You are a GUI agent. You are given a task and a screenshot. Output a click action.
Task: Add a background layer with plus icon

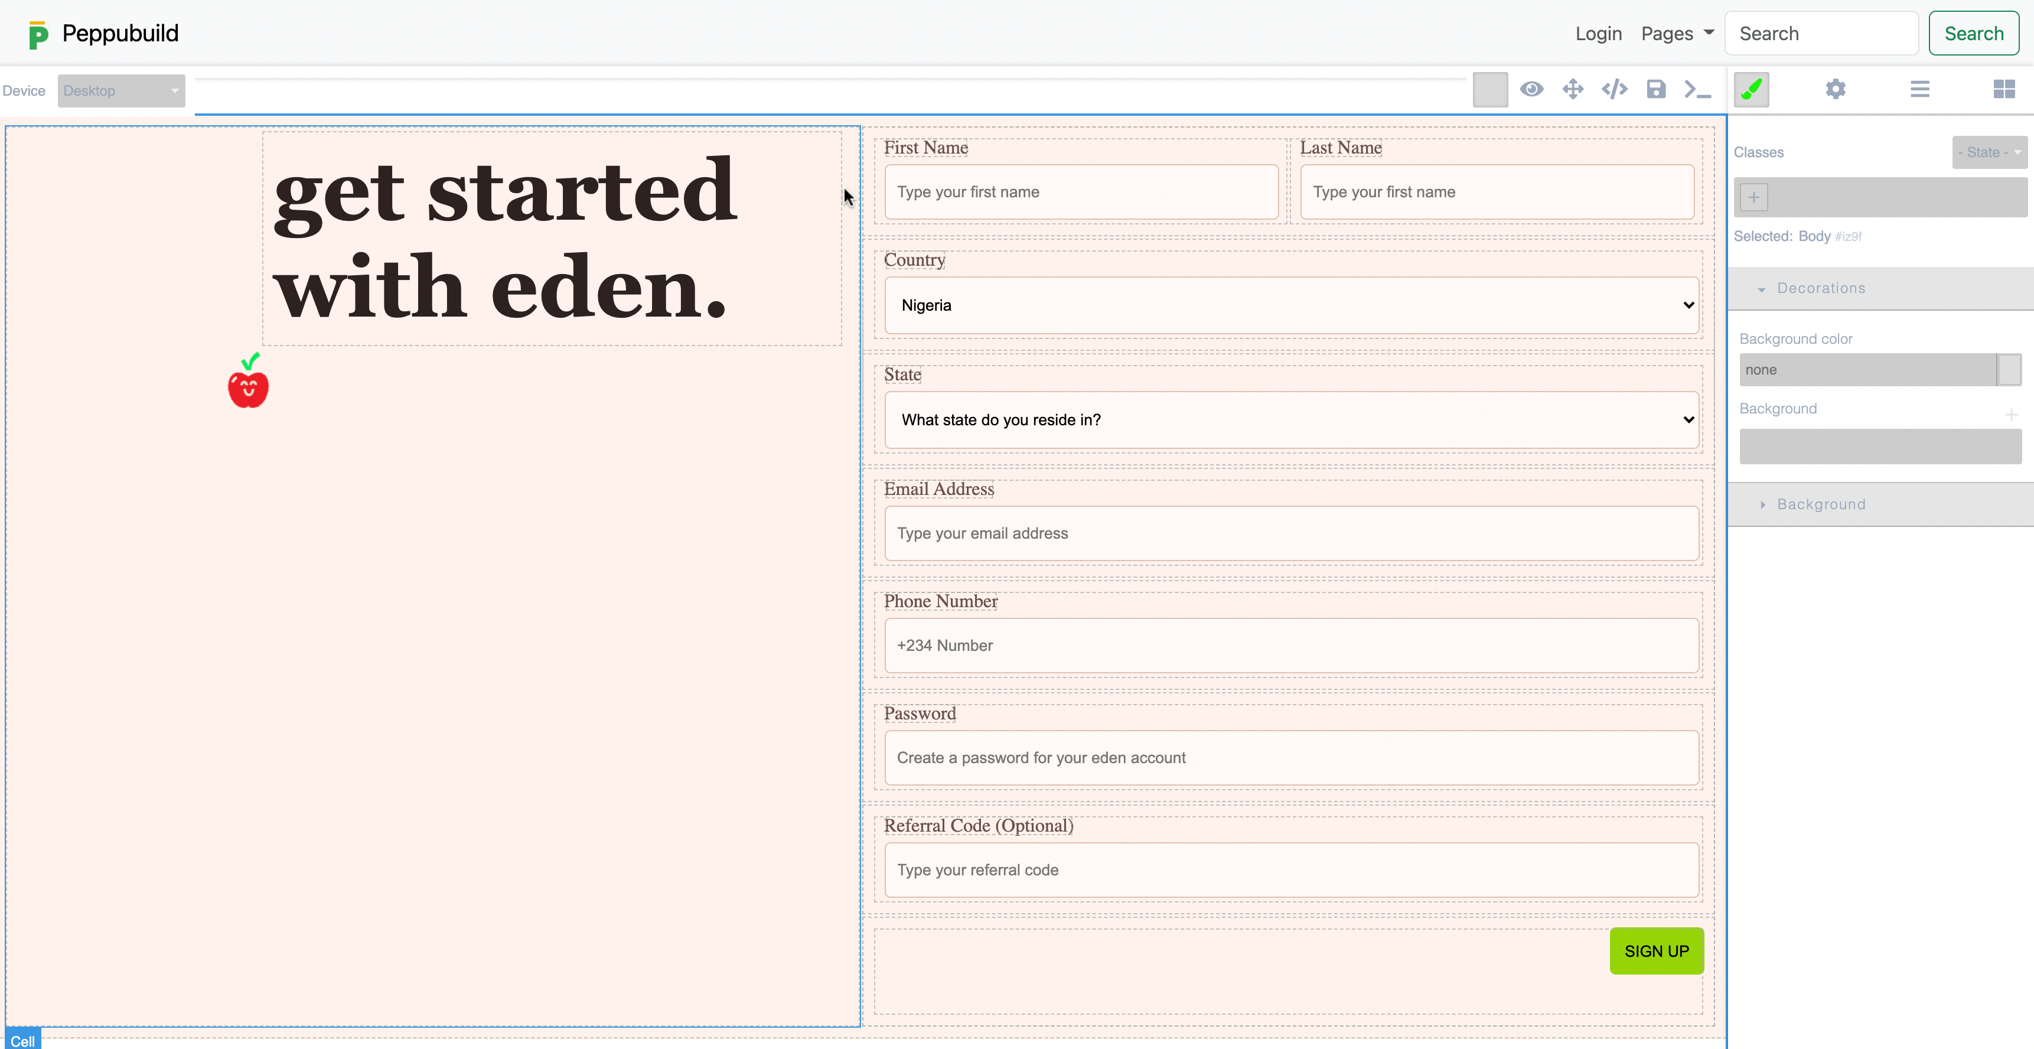2011,414
